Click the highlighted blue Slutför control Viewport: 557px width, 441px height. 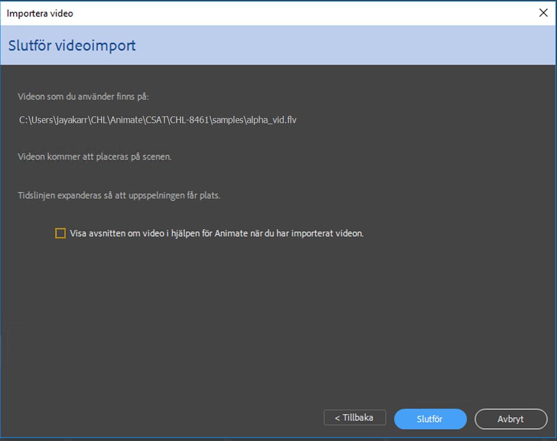coord(430,418)
